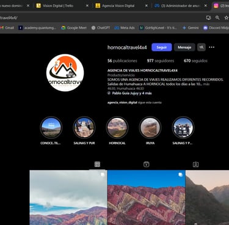
Task: Open agencia_vision_digital follower link
Action: click(122, 103)
